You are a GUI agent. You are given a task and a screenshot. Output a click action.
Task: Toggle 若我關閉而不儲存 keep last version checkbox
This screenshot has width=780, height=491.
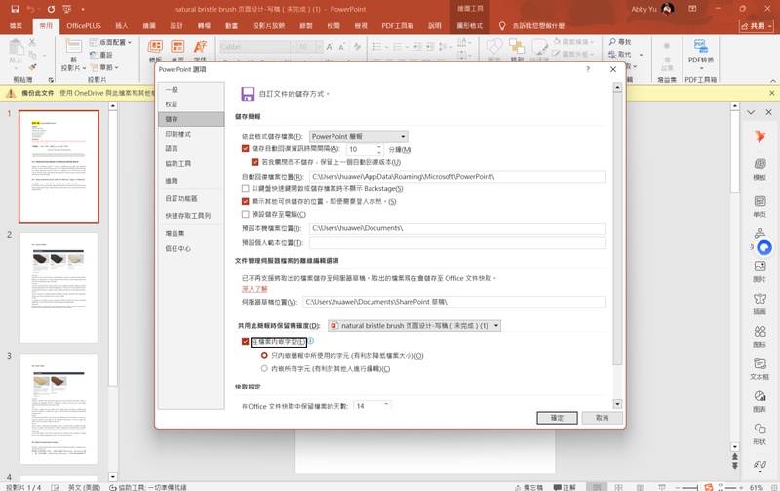(254, 162)
